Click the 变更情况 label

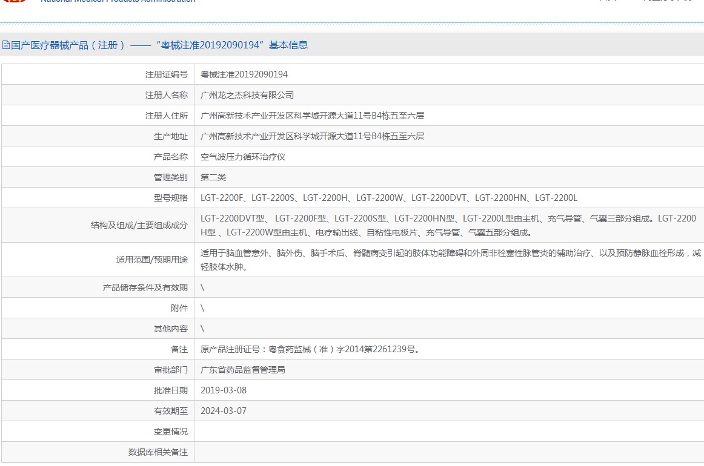(x=171, y=432)
